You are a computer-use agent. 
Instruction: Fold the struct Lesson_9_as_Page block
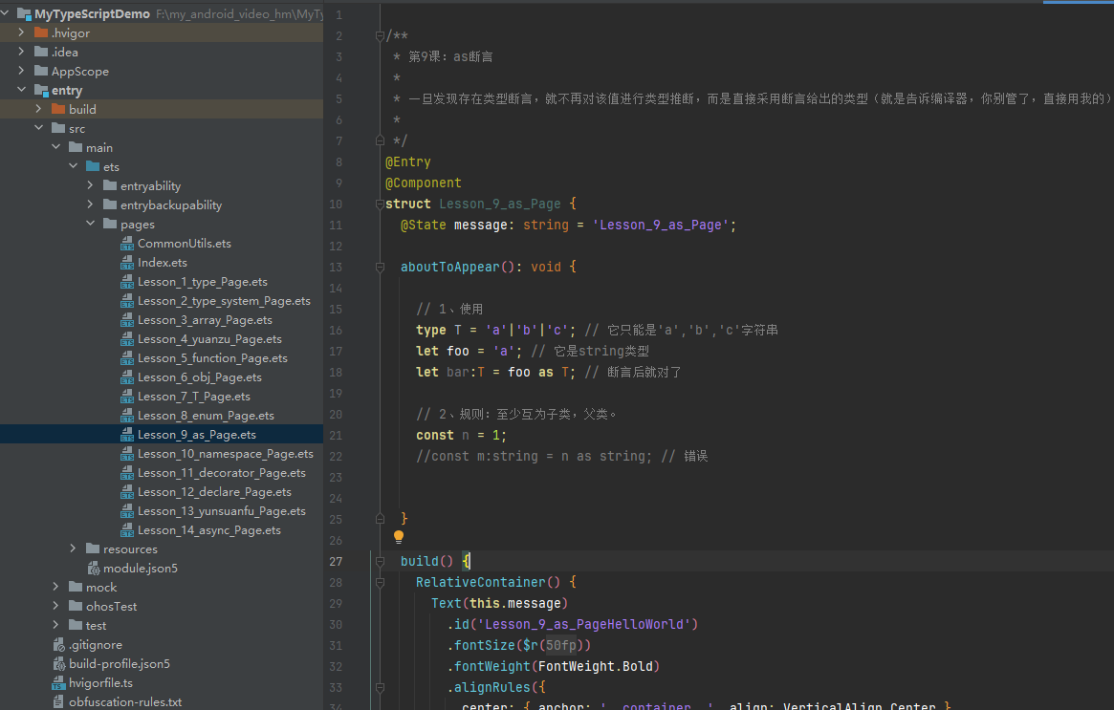(x=380, y=204)
